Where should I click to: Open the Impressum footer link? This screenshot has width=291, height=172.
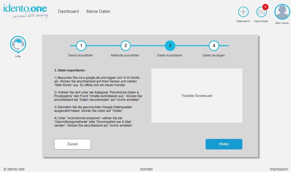coord(279,169)
